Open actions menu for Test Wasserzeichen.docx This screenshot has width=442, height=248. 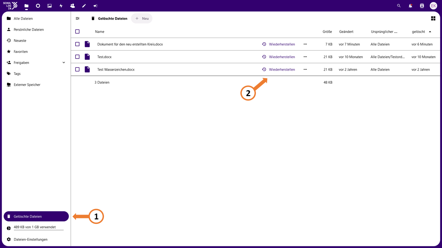(305, 70)
